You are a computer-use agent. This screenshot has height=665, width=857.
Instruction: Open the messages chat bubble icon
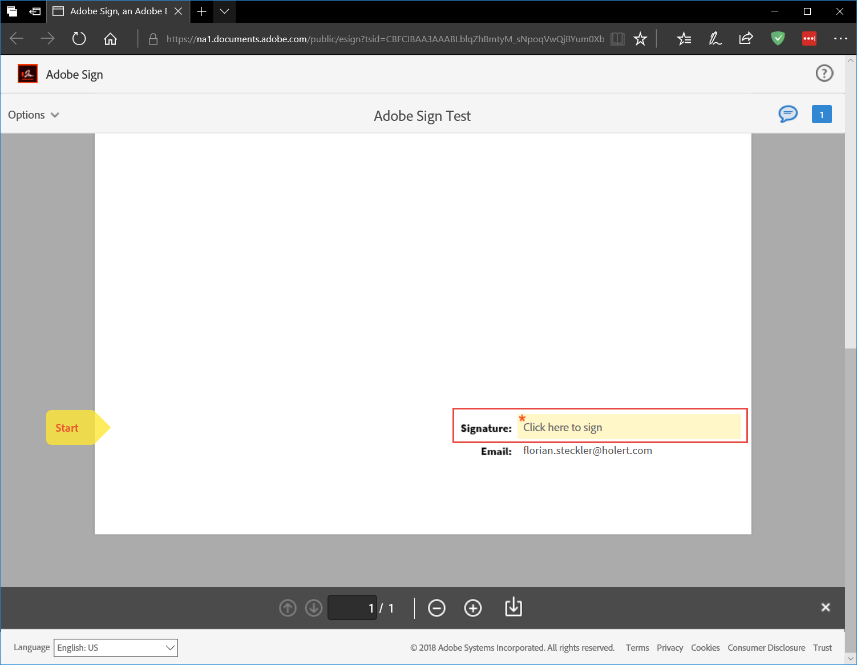pyautogui.click(x=788, y=114)
